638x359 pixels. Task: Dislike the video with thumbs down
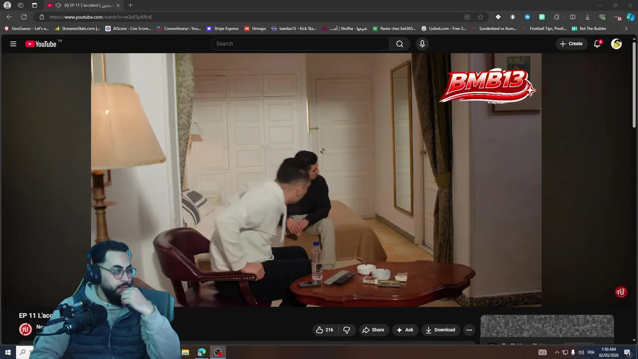[x=347, y=330]
